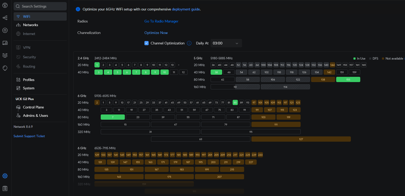Select 2.4 GHz 20 MHz channel 1

coord(97,65)
